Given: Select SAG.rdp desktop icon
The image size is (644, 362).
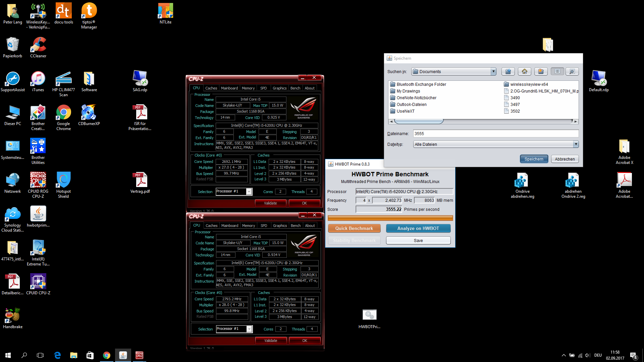Looking at the screenshot, I should point(140,81).
